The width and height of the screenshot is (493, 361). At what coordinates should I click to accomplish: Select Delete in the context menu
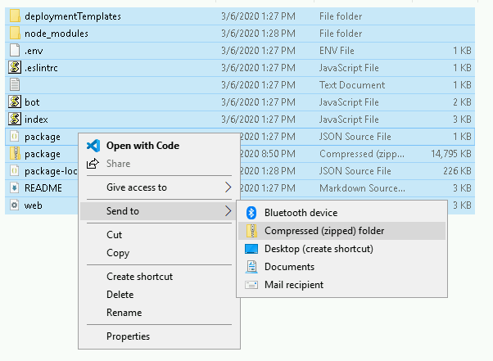pyautogui.click(x=120, y=295)
